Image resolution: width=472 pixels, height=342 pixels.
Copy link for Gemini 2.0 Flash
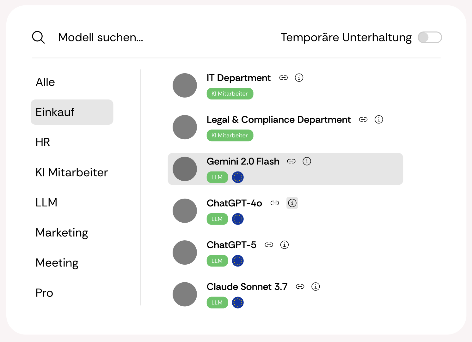[x=291, y=161]
